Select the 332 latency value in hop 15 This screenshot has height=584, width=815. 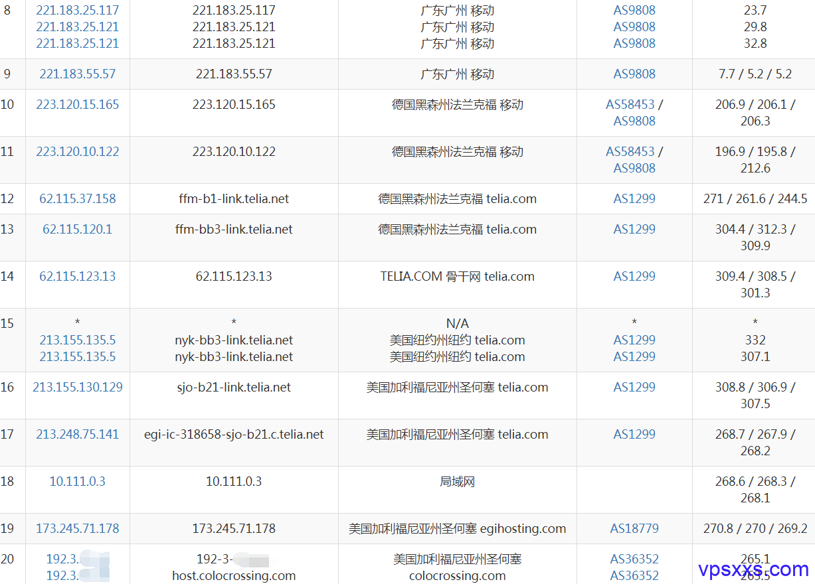point(755,340)
